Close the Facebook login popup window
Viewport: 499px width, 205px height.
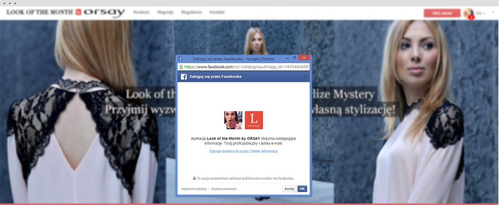[x=304, y=58]
